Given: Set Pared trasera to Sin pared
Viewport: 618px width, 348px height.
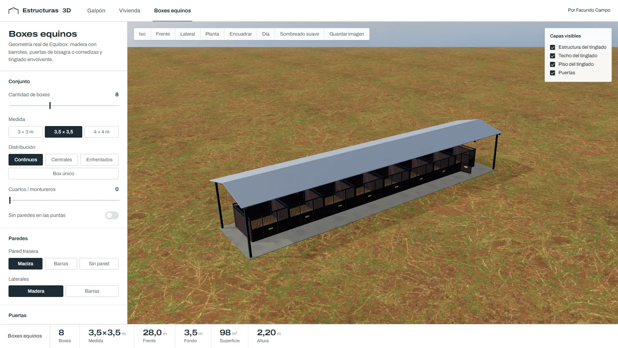Looking at the screenshot, I should click(x=99, y=264).
